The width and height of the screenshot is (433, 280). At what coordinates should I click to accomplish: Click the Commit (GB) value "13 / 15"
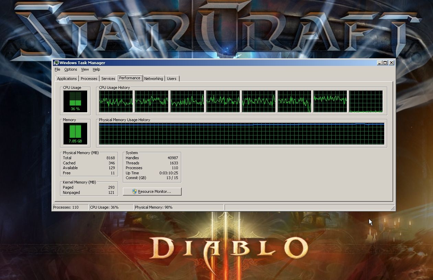pos(172,178)
